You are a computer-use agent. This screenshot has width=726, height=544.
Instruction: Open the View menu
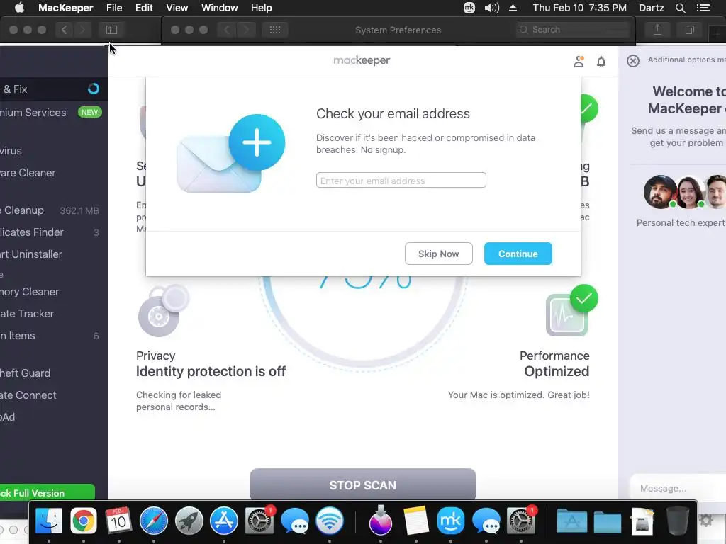coord(177,8)
